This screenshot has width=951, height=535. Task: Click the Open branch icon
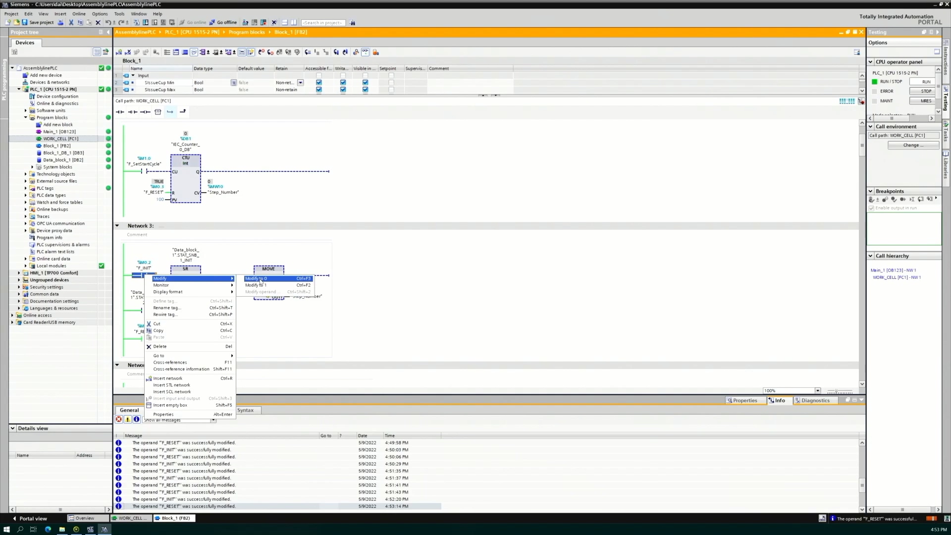(x=170, y=112)
